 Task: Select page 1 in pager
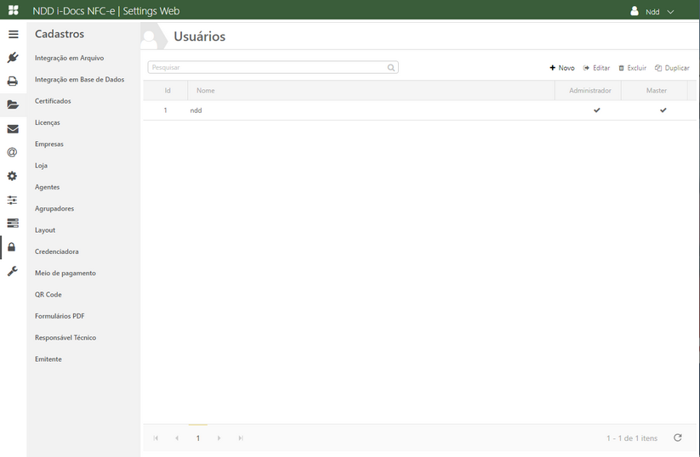pos(198,438)
